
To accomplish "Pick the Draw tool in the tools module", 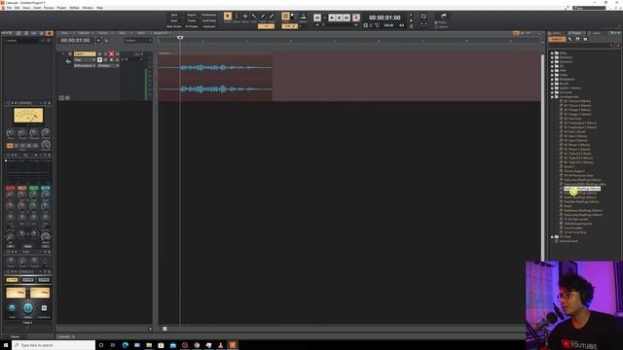I will click(263, 17).
